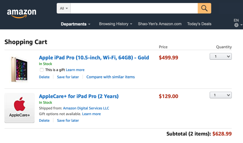Open the AppleCare+ product image
The height and width of the screenshot is (143, 243).
click(19, 108)
